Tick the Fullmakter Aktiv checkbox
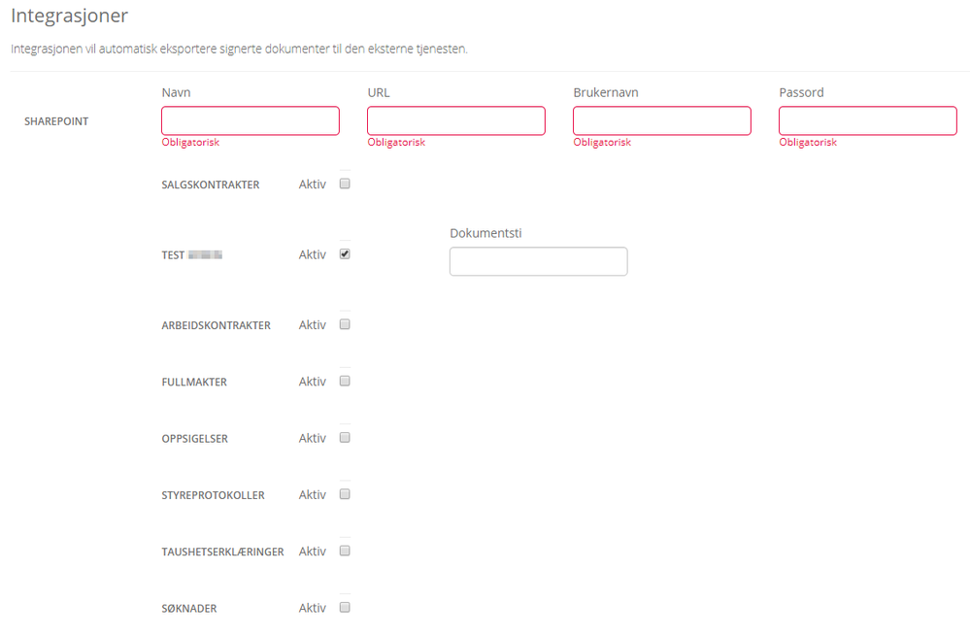Viewport: 970px width, 637px height. tap(345, 381)
